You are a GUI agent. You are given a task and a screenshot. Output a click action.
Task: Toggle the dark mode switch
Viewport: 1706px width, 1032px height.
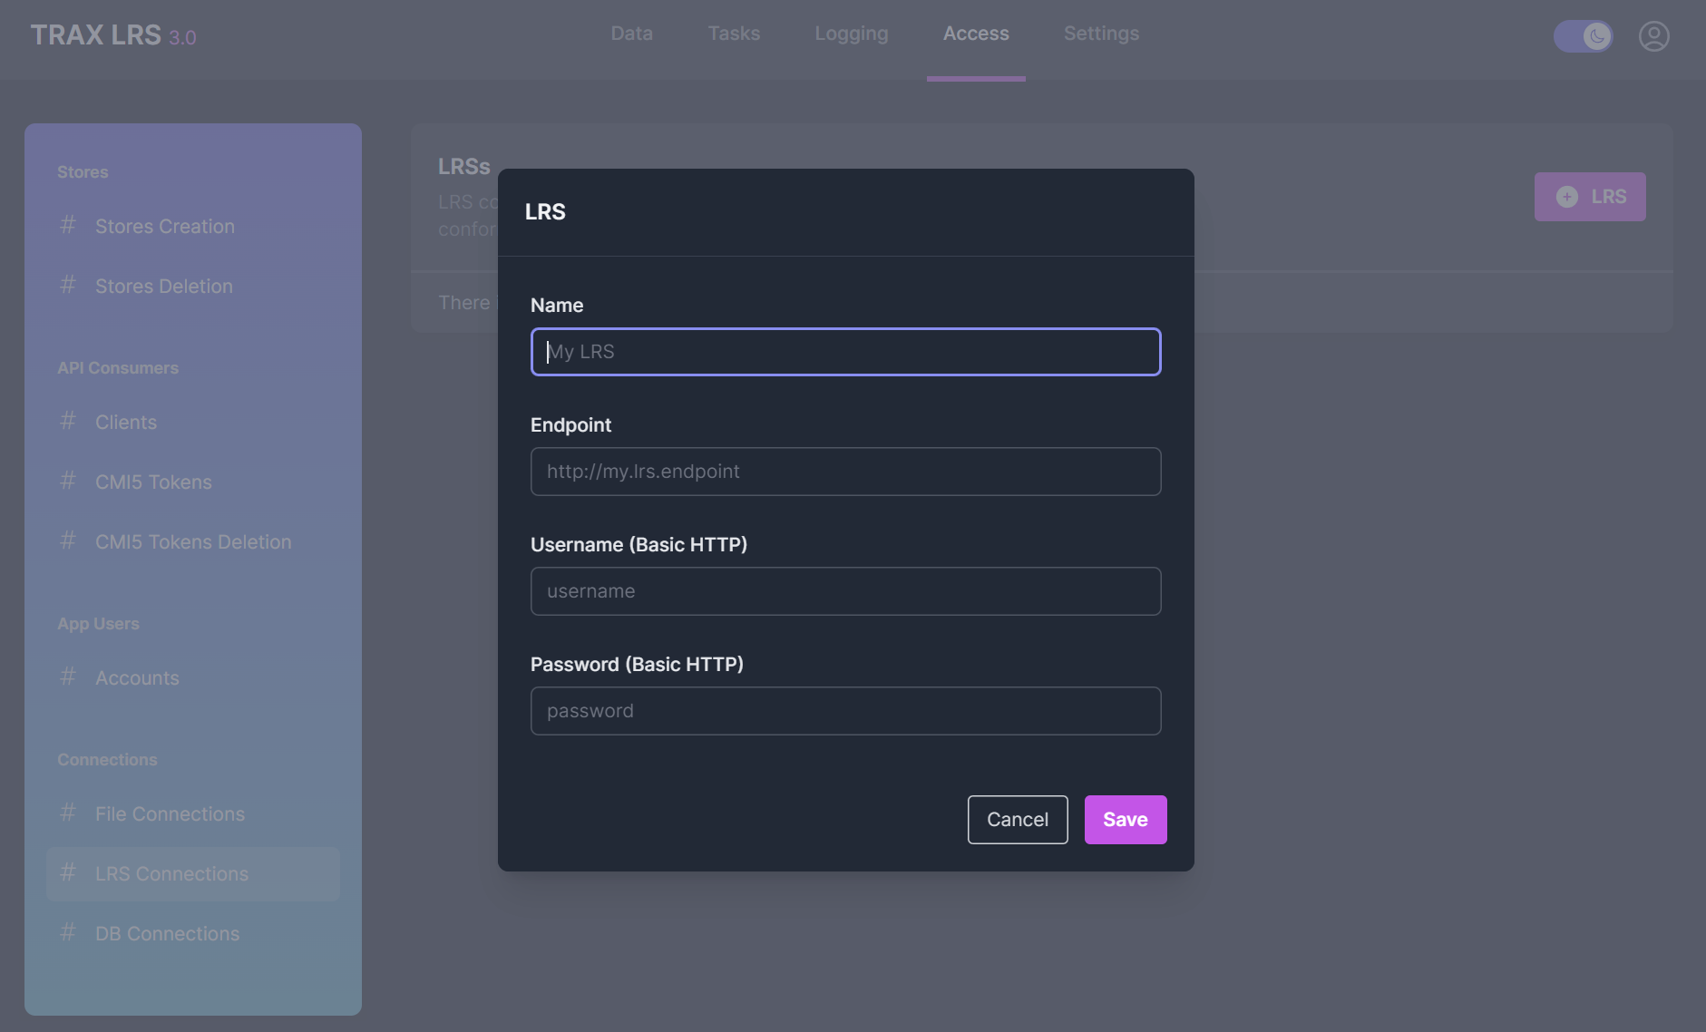tap(1583, 36)
